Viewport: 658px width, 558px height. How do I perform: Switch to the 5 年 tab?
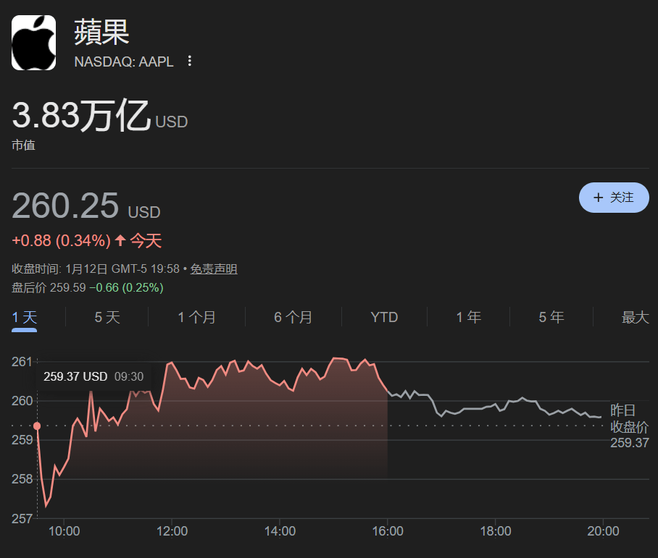coord(551,317)
